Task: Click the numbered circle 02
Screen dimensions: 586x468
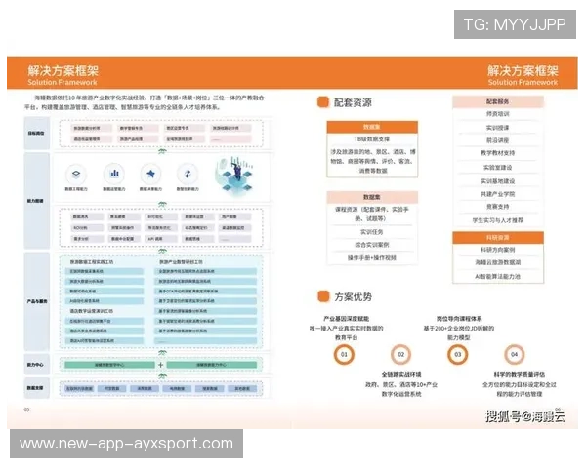Action: click(x=401, y=354)
